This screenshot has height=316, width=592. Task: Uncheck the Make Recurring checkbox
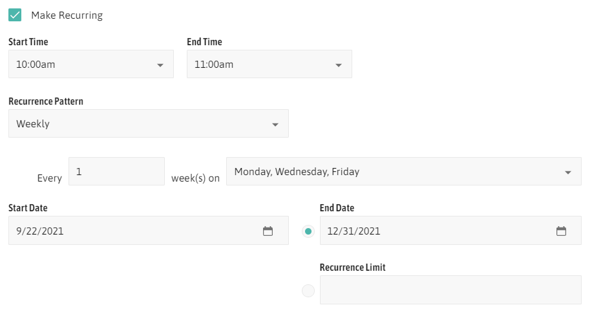click(x=15, y=15)
